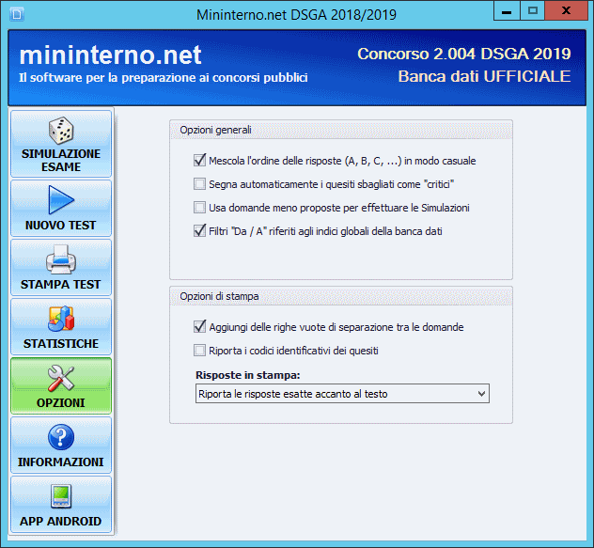
Task: Open Statistiche via the chart icon
Action: tap(61, 318)
